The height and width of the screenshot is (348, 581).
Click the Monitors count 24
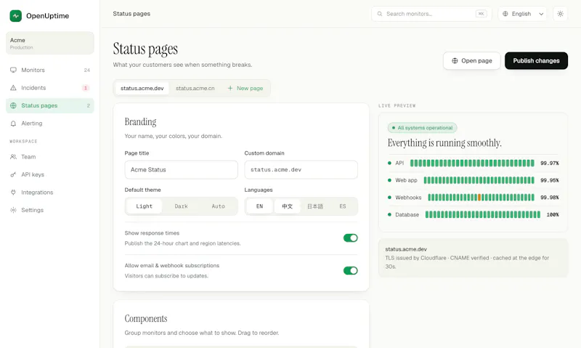click(86, 70)
